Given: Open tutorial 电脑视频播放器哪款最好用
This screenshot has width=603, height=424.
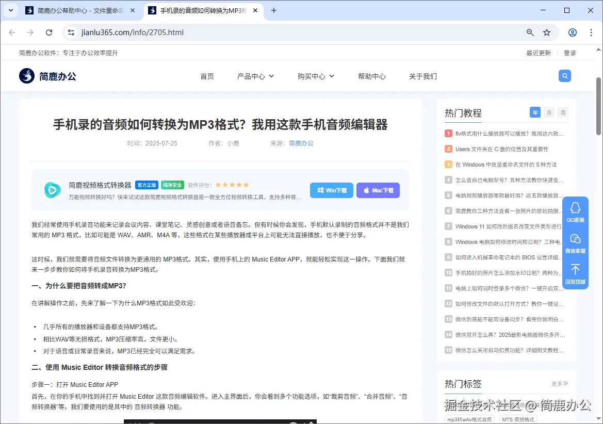Looking at the screenshot, I should click(510, 195).
